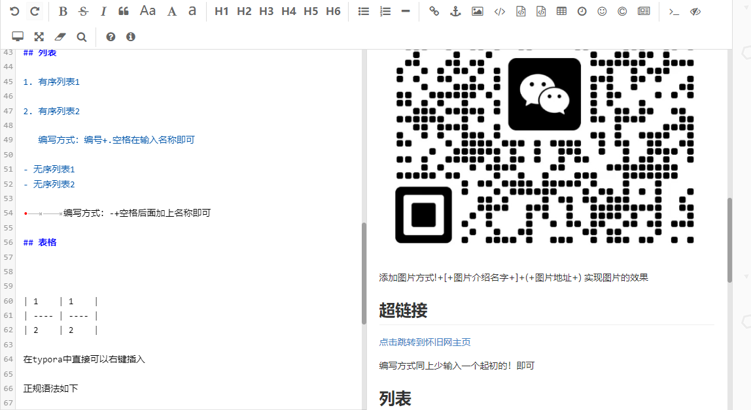This screenshot has width=751, height=410.
Task: Undo the last edit
Action: click(14, 11)
